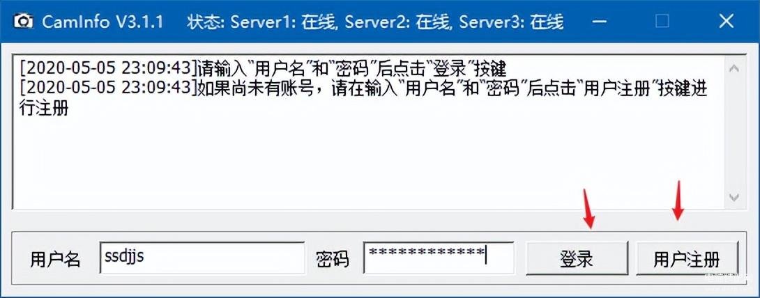Select the second log line about 尚未有账号

pos(363,88)
